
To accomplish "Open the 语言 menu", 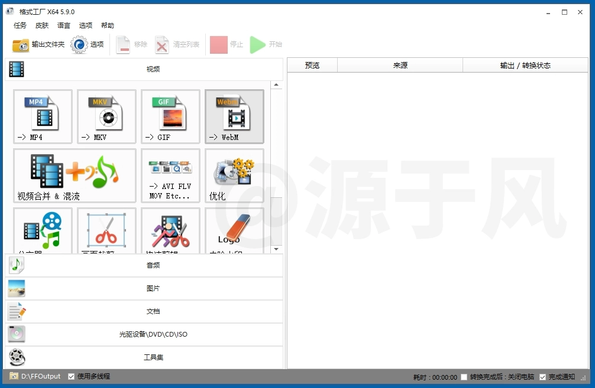I will 64,25.
